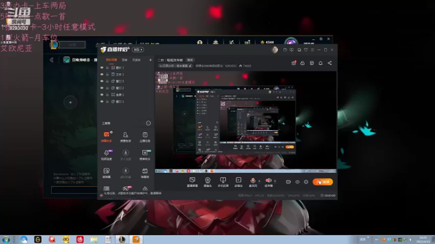The image size is (435, 244).
Task: Mute the microphone
Action: 253,182
